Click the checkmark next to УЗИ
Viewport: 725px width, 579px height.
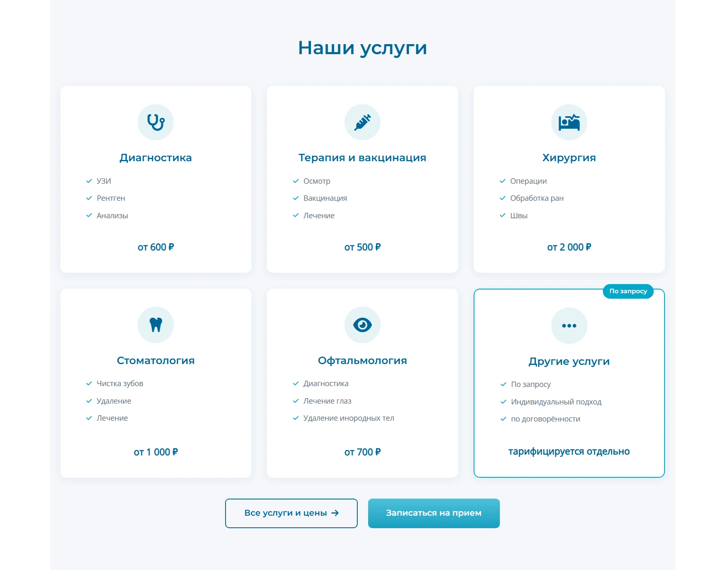[x=89, y=181]
